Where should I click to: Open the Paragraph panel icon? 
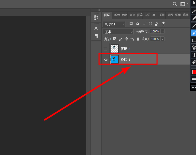point(96,35)
